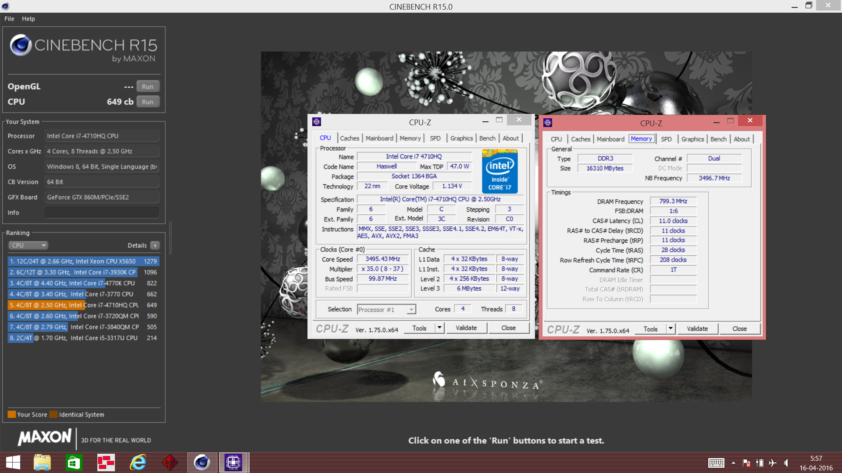Viewport: 842px width, 473px height.
Task: Open Action Center flag icon
Action: pos(746,463)
